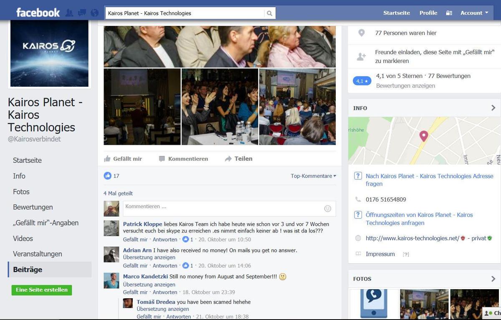Click the Facebook search input field
The width and height of the screenshot is (501, 320).
tap(185, 13)
